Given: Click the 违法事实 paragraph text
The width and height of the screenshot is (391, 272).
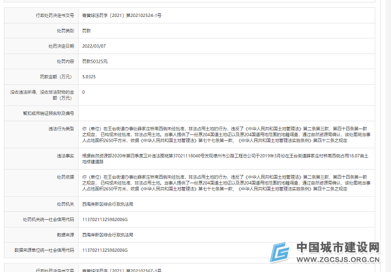Looking at the screenshot, I should coord(225,159).
